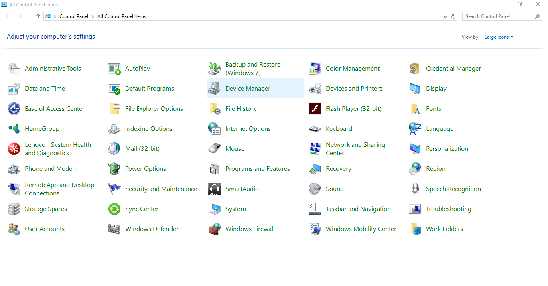
Task: Open Ease of Access Center icon
Action: [x=14, y=109]
